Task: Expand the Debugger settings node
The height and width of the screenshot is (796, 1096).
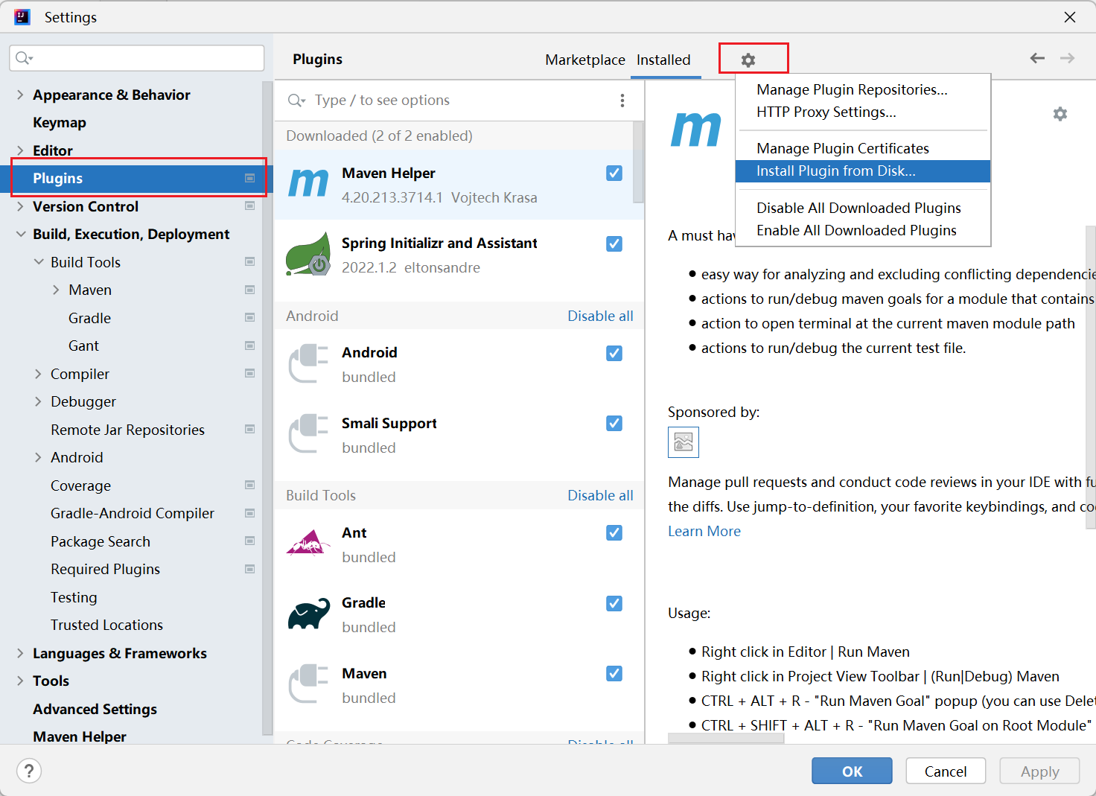Action: coord(39,401)
